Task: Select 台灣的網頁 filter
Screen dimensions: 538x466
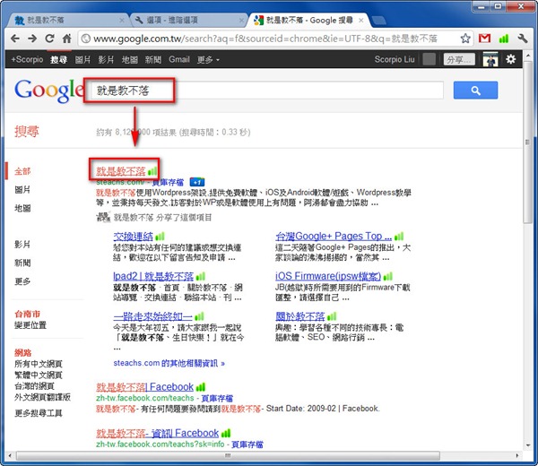Action: (x=34, y=386)
